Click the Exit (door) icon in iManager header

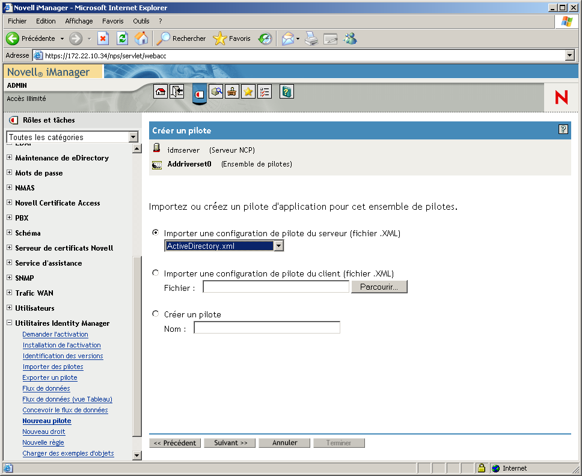click(x=176, y=91)
